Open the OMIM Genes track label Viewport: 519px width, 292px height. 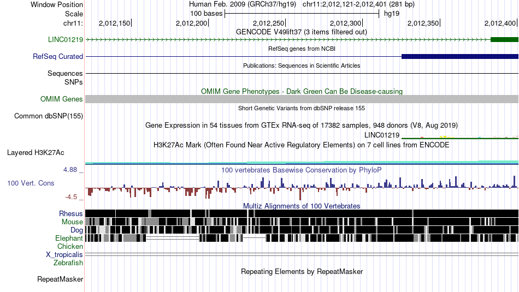click(62, 99)
